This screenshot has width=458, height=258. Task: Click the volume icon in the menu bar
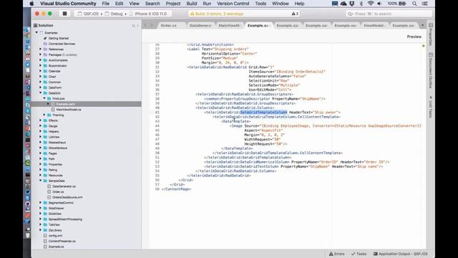[379, 4]
